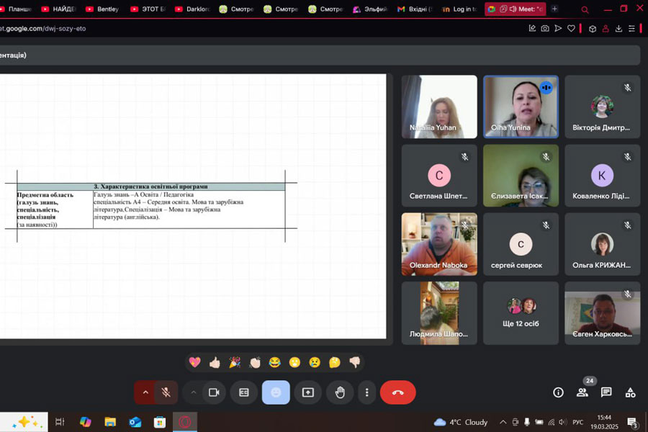648x432 pixels.
Task: Select Коваленко Ліді... participant tile
Action: coord(602,175)
